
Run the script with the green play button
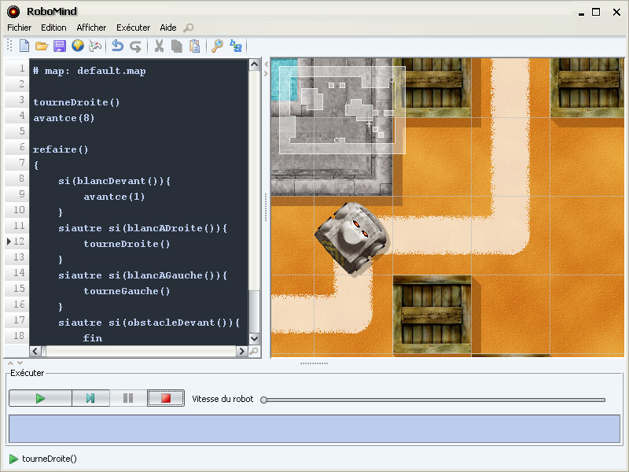[40, 398]
